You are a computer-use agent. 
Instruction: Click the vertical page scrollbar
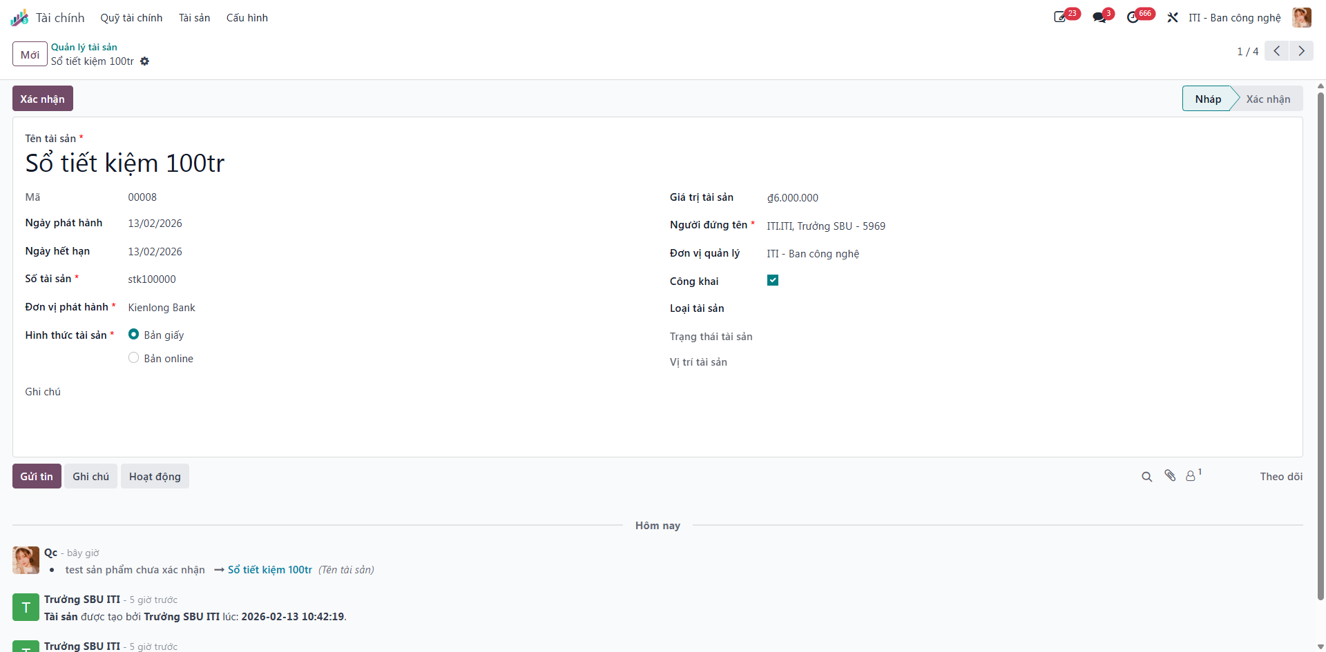point(1320,345)
